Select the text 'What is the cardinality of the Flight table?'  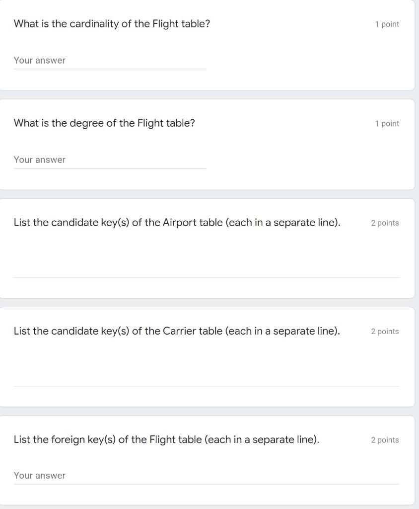[112, 23]
